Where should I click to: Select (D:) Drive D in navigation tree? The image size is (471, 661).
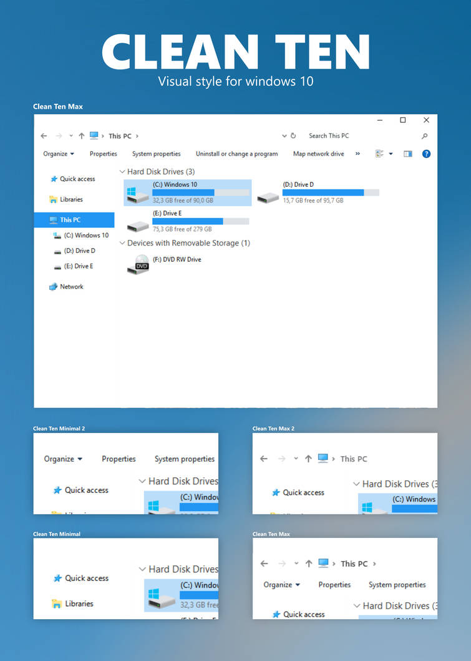pyautogui.click(x=79, y=251)
